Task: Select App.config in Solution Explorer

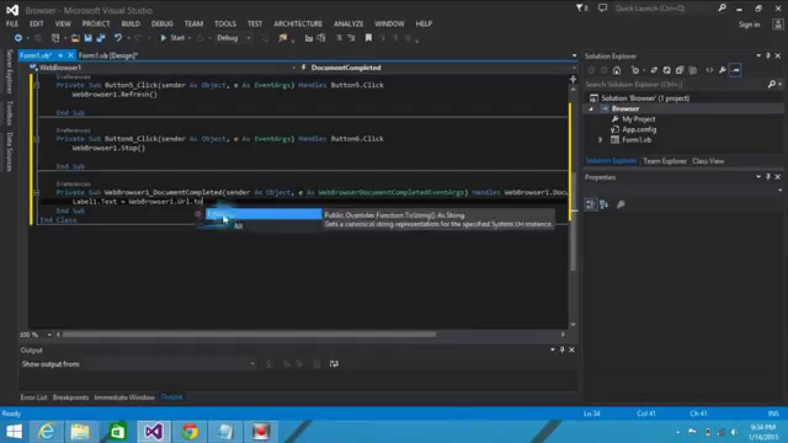Action: tap(639, 130)
